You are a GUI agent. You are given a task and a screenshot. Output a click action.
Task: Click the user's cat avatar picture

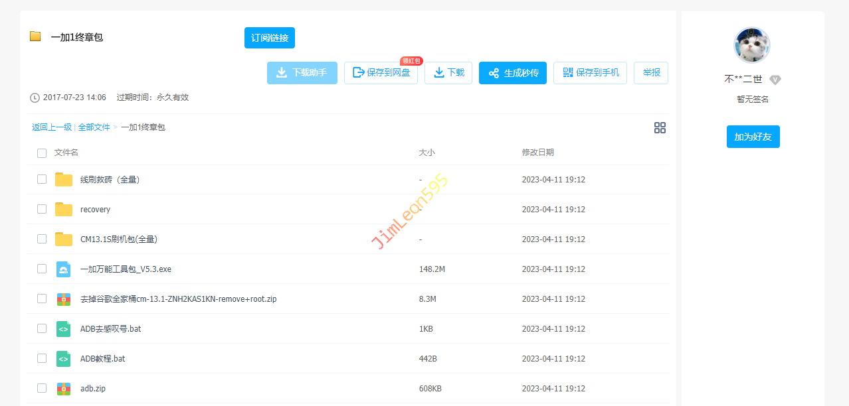point(752,45)
